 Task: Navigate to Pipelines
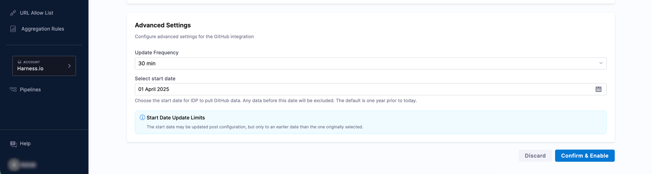(30, 90)
